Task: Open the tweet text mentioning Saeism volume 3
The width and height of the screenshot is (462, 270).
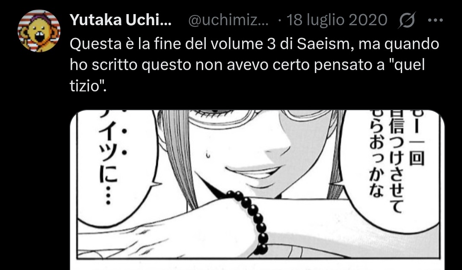Action: pyautogui.click(x=255, y=65)
